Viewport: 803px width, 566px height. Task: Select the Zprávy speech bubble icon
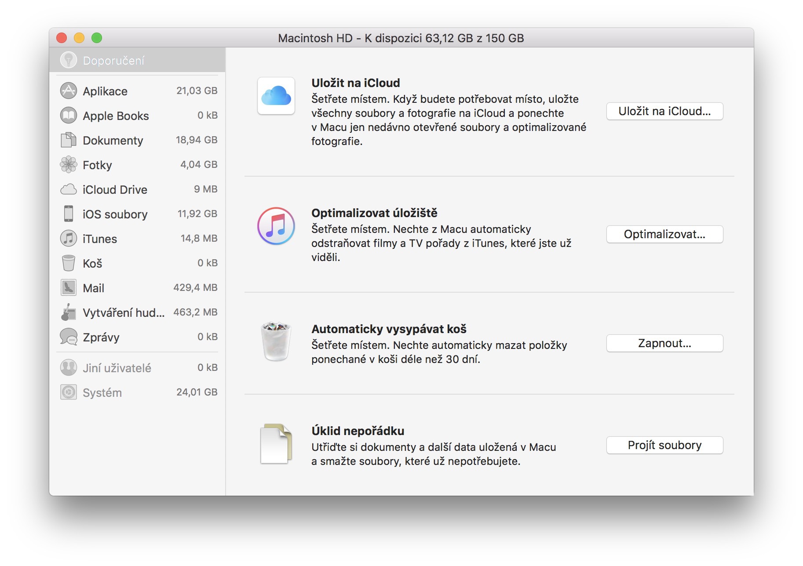(x=68, y=337)
